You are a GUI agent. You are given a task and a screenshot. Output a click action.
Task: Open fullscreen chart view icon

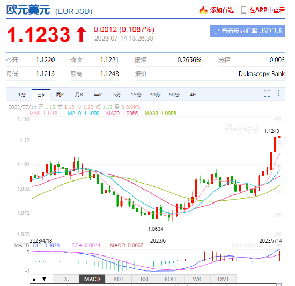(267, 94)
